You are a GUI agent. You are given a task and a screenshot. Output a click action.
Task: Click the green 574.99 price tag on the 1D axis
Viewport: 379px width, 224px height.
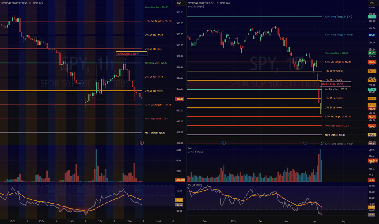click(x=372, y=53)
